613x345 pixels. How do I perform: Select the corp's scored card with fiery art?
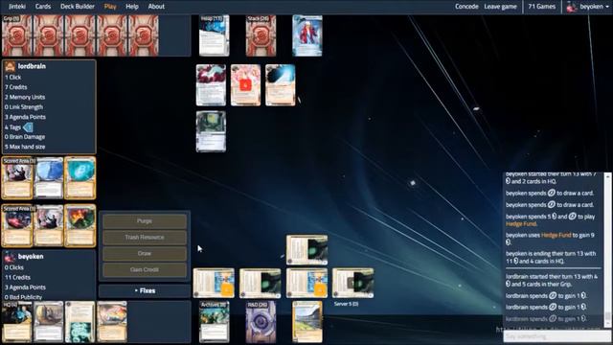pos(80,226)
